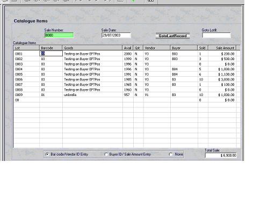Screen dimensions: 275x206
Task: Click the Vendor column header
Action: point(157,48)
